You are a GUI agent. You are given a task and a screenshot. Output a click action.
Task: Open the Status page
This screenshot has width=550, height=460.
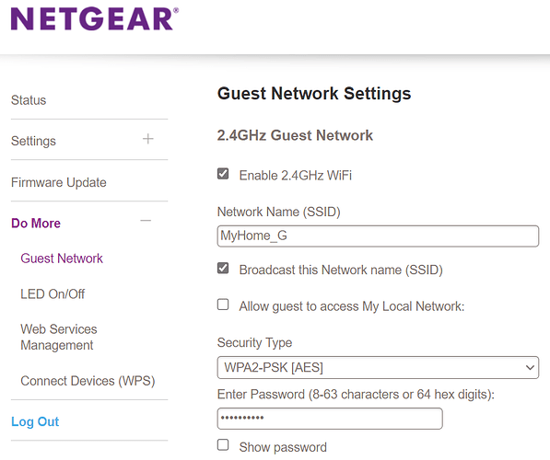pyautogui.click(x=29, y=100)
